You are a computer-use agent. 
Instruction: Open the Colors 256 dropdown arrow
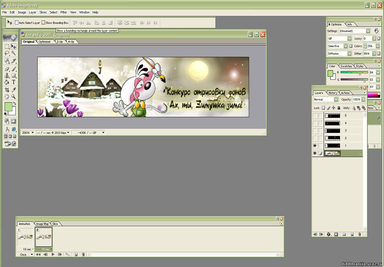pos(378,46)
